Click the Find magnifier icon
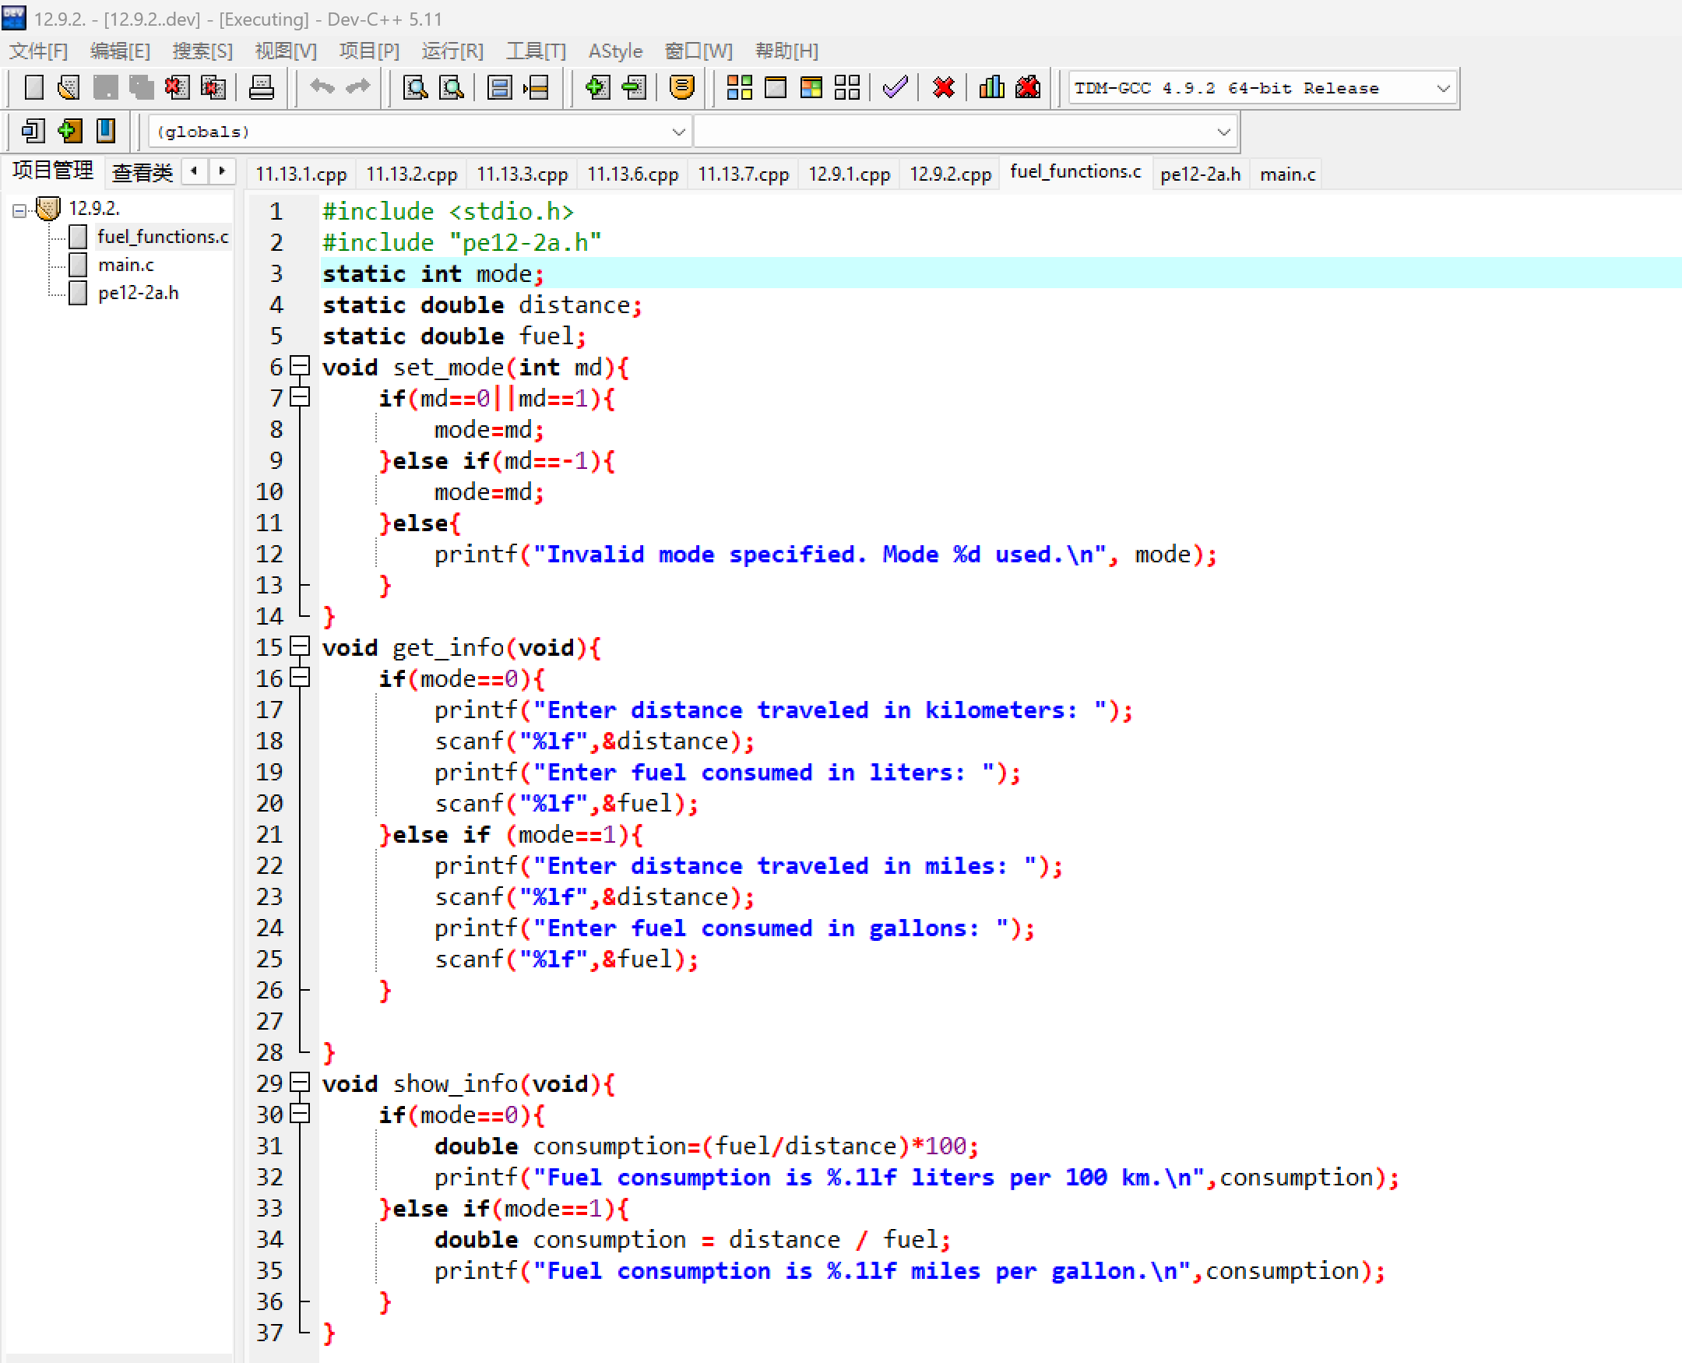The image size is (1682, 1363). coord(415,87)
